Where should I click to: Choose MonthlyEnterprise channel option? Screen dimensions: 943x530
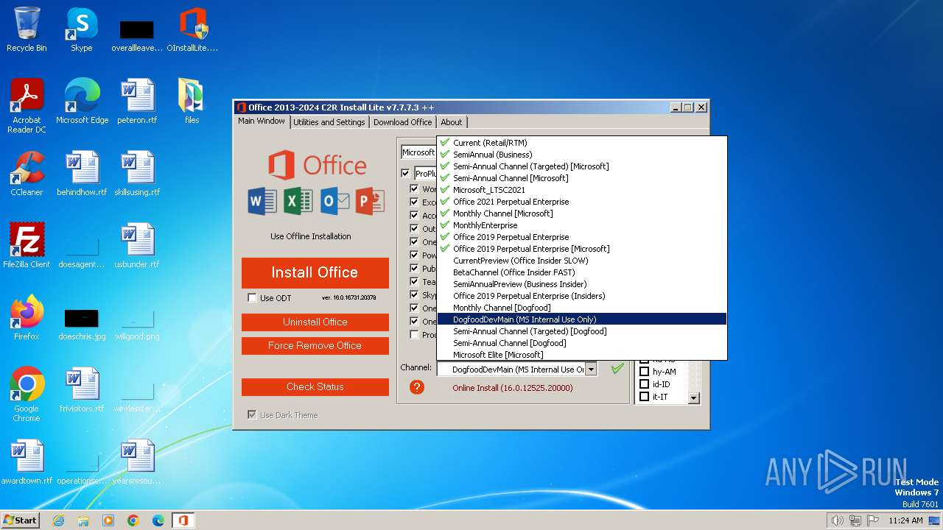[581, 225]
